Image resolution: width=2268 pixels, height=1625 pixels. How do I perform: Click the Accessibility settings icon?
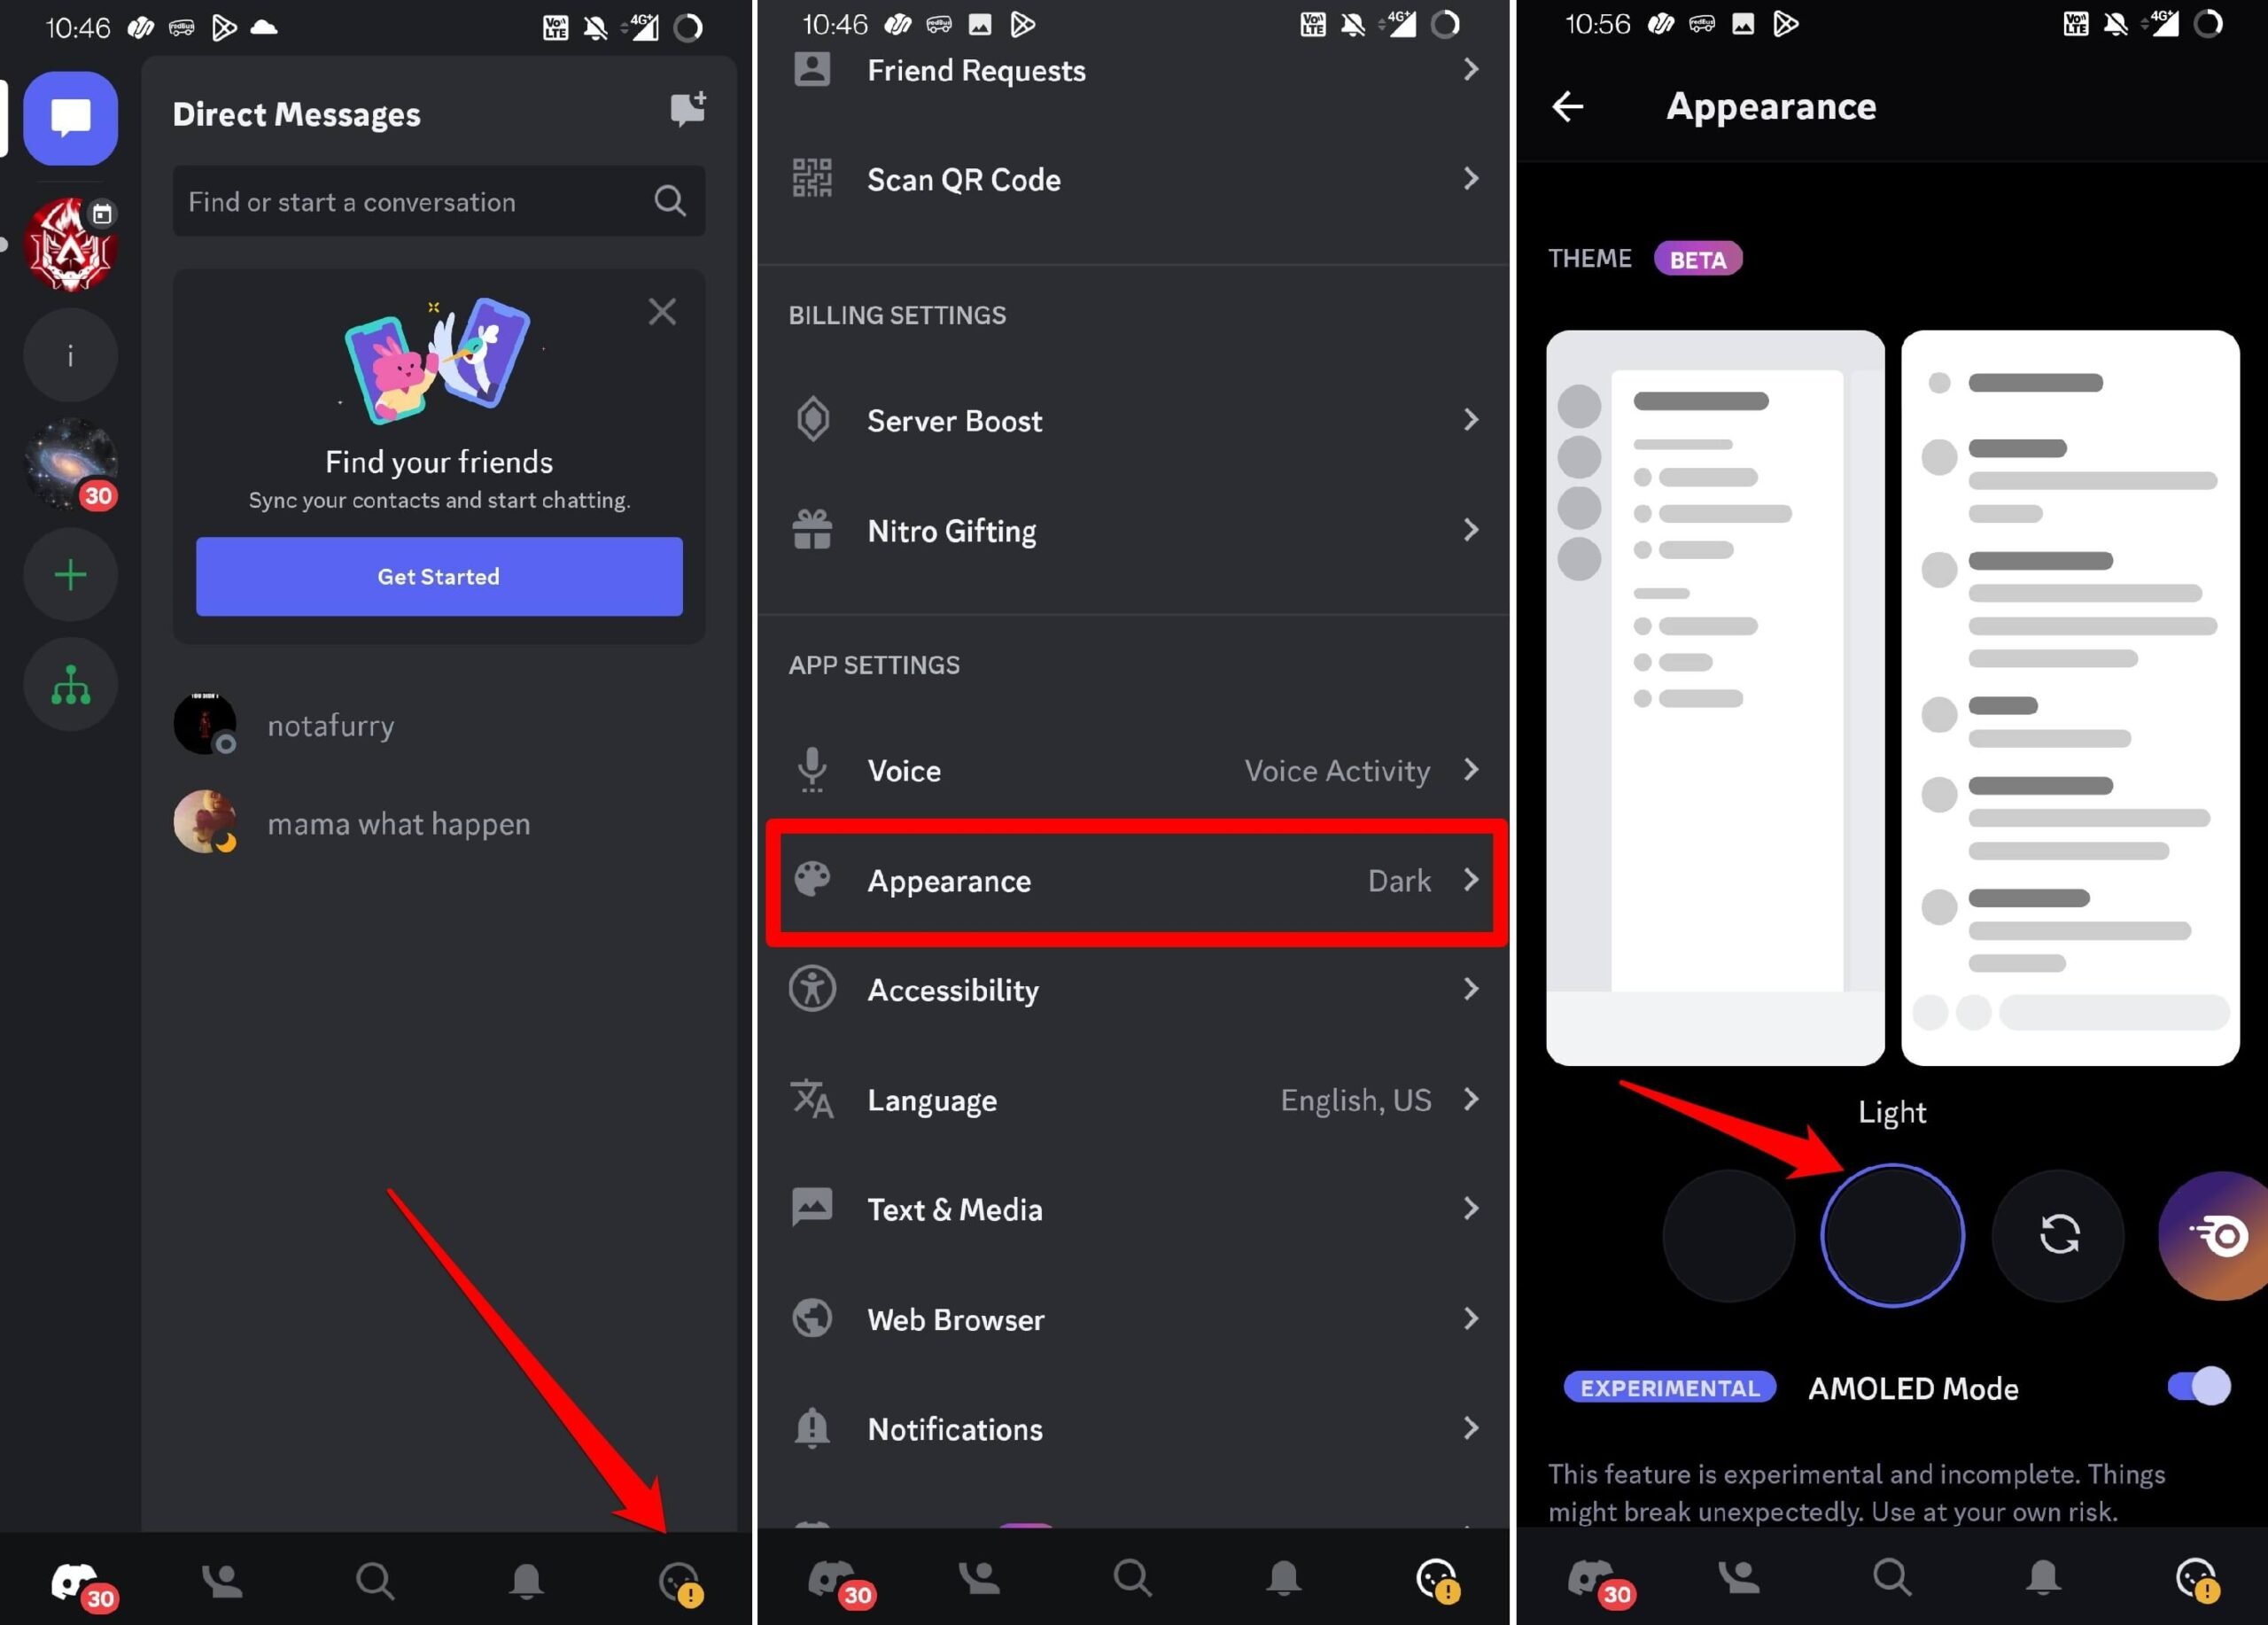pos(814,988)
